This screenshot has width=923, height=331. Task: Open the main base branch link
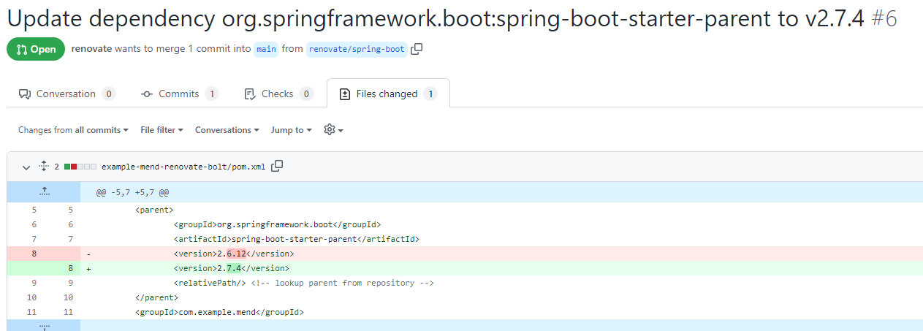point(266,50)
